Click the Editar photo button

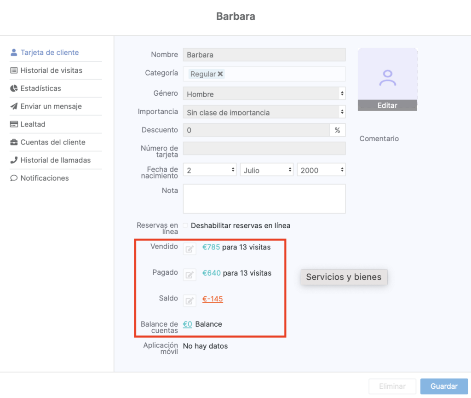[387, 105]
